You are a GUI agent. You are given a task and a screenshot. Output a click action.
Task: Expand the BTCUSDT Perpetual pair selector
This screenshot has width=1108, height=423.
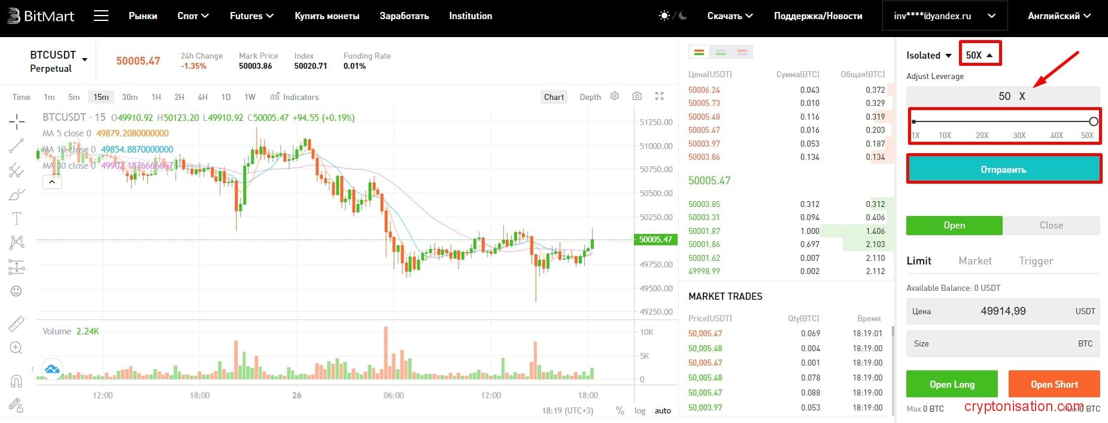[x=84, y=60]
